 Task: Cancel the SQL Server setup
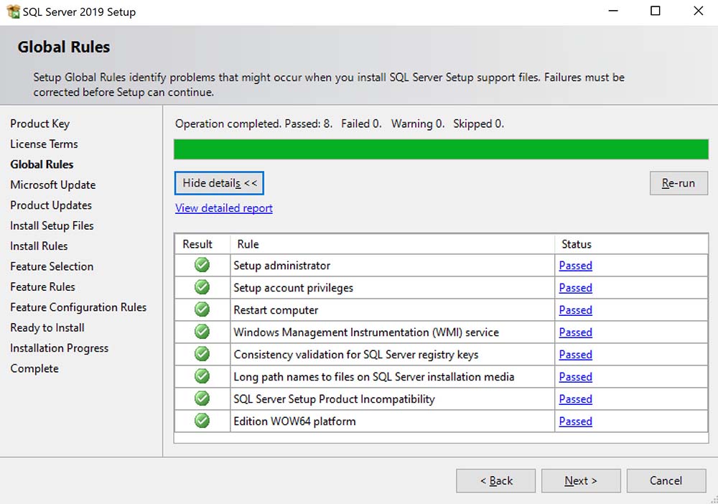pyautogui.click(x=666, y=481)
